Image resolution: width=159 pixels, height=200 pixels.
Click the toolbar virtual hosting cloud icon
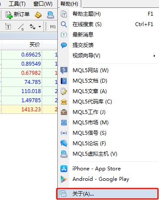[50, 15]
